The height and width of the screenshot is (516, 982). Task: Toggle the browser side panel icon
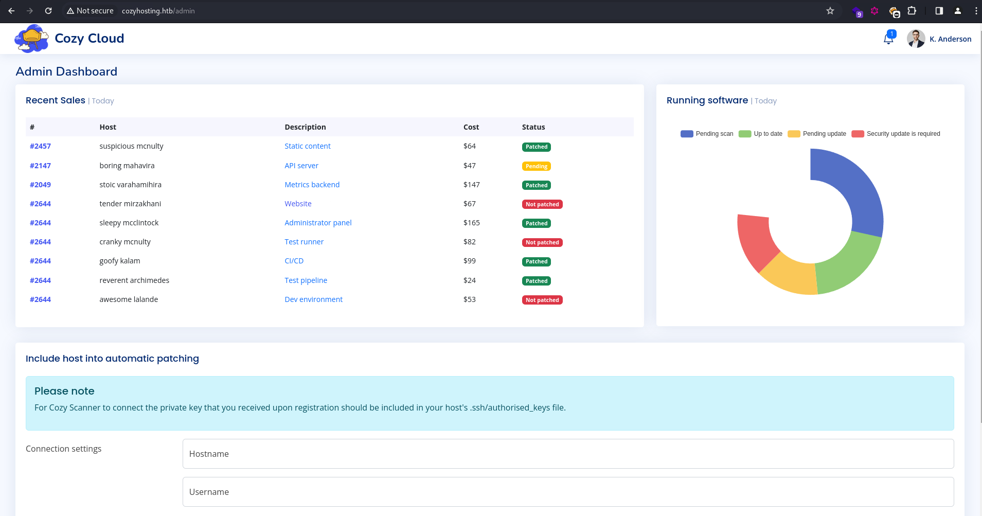click(x=939, y=11)
